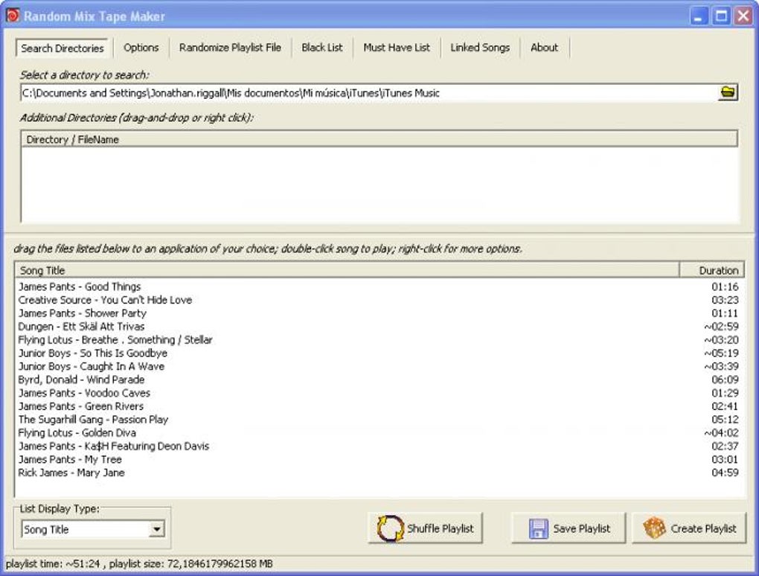Screen dimensions: 759x576
Task: Click the playlist time and size status text
Action: point(139,564)
